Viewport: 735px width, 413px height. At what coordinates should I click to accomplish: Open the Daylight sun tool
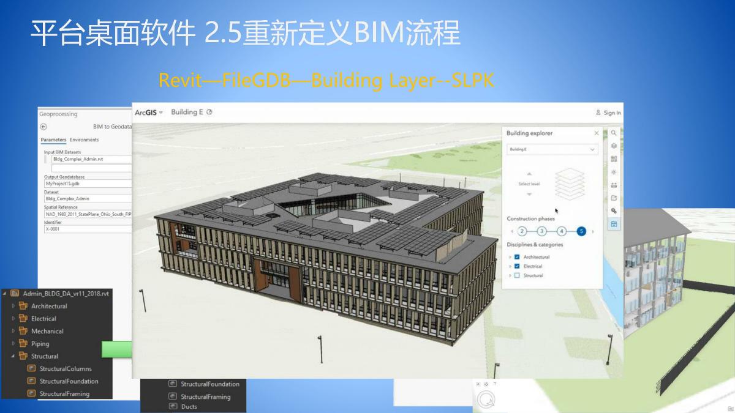[x=614, y=172]
